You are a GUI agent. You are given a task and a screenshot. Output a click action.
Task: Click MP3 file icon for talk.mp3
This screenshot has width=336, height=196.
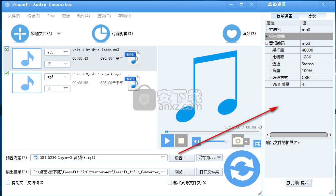pos(132,83)
